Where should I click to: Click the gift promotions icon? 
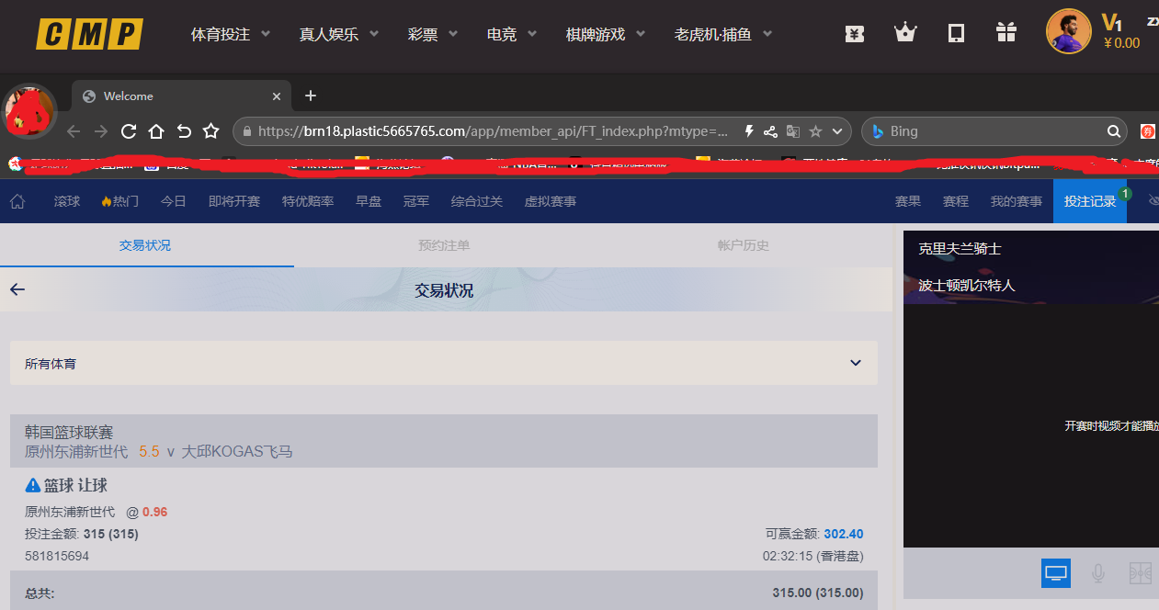click(x=1006, y=31)
